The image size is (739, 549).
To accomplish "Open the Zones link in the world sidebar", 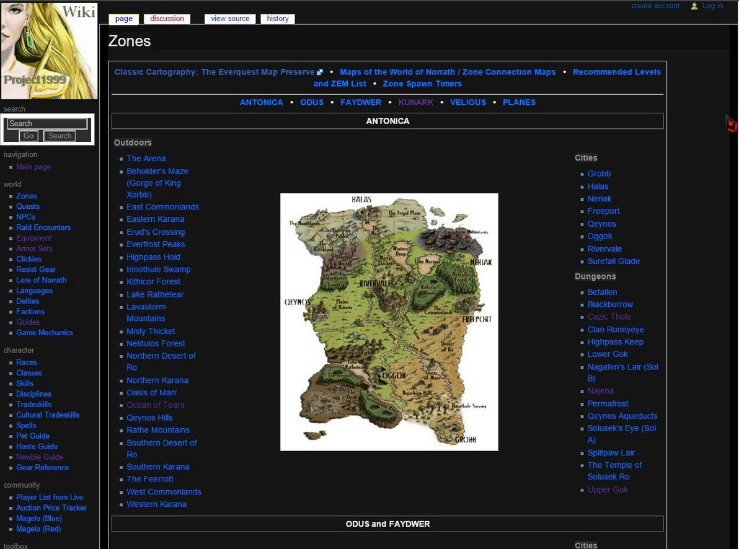I will [27, 196].
